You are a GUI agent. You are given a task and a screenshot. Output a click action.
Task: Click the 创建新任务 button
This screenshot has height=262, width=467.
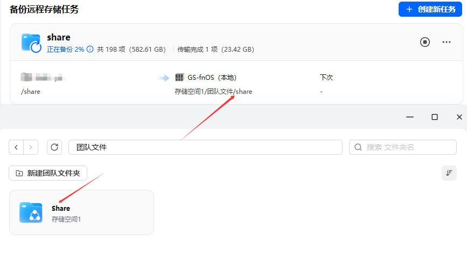pyautogui.click(x=430, y=9)
